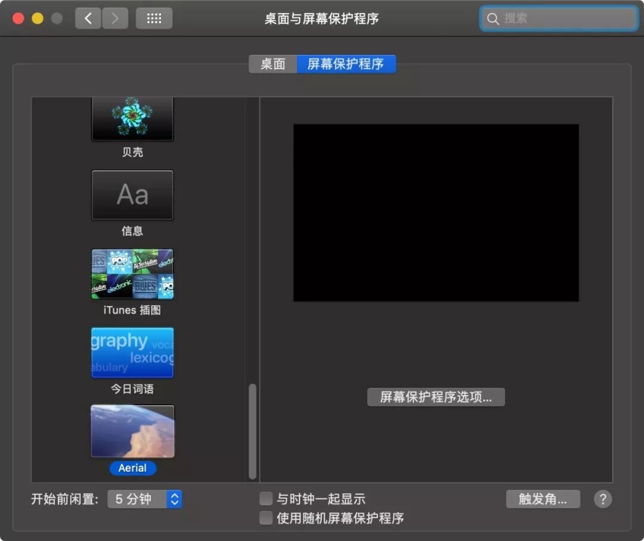
Task: Open the help question mark icon
Action: pos(603,499)
